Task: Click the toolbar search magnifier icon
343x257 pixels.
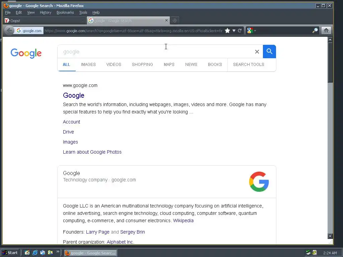Action: point(315,30)
